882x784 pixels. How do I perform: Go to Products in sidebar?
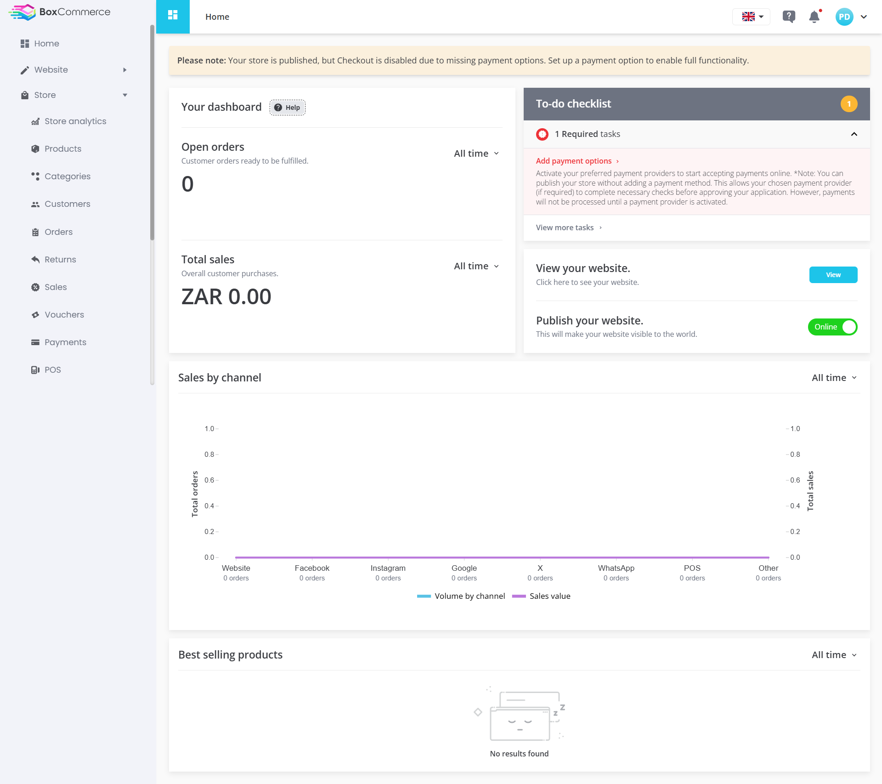tap(63, 149)
